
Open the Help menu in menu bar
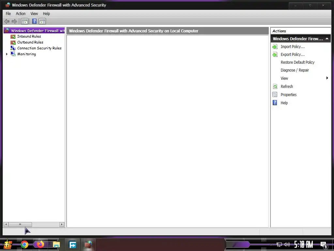46,14
